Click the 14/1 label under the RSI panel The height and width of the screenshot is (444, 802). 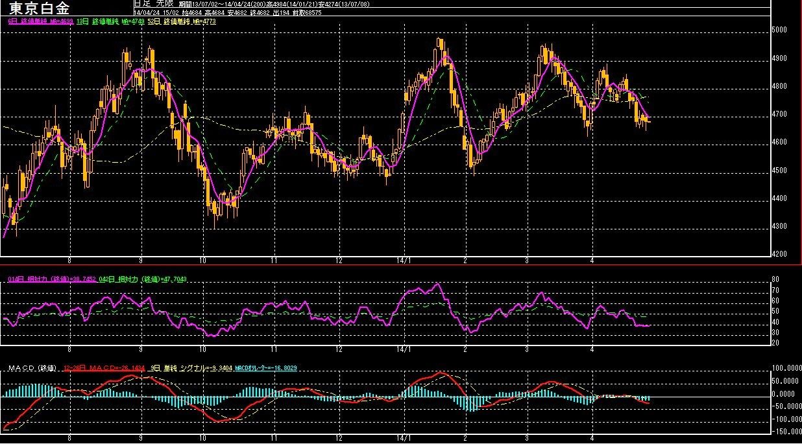click(x=404, y=349)
